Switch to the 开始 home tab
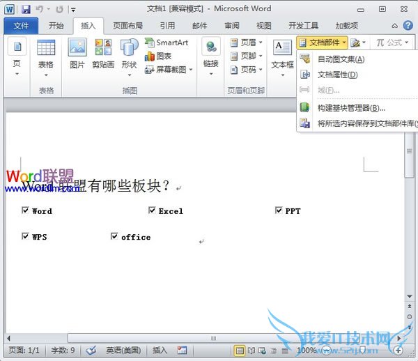Viewport: 418px width, 361px height. pos(56,26)
